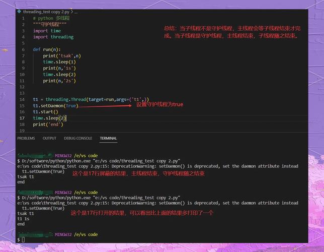This screenshot has width=324, height=252.
Task: Click the threading.Thread assignment line
Action: pos(91,99)
